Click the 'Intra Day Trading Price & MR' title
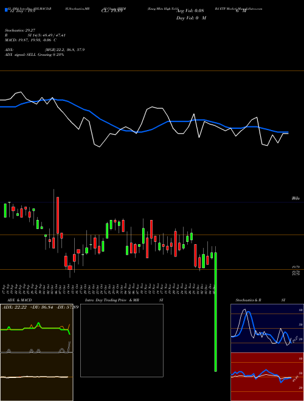This screenshot has height=401, width=304. tap(112, 300)
